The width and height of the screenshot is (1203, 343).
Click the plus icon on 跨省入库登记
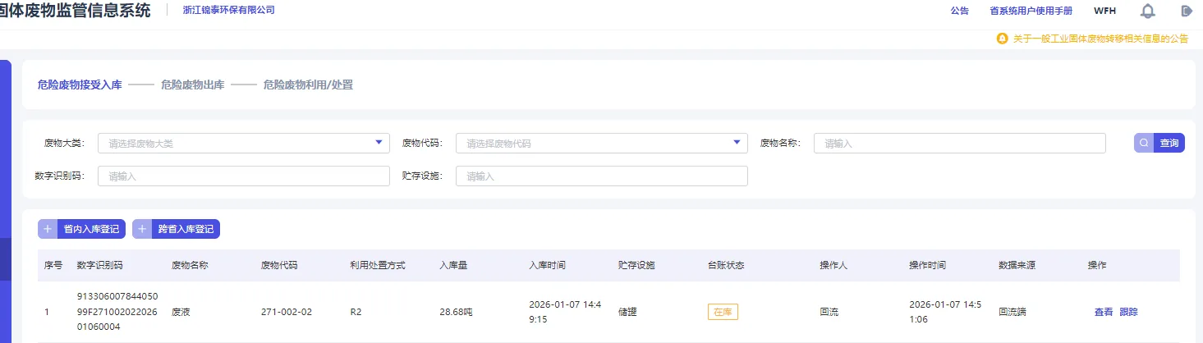pos(142,229)
